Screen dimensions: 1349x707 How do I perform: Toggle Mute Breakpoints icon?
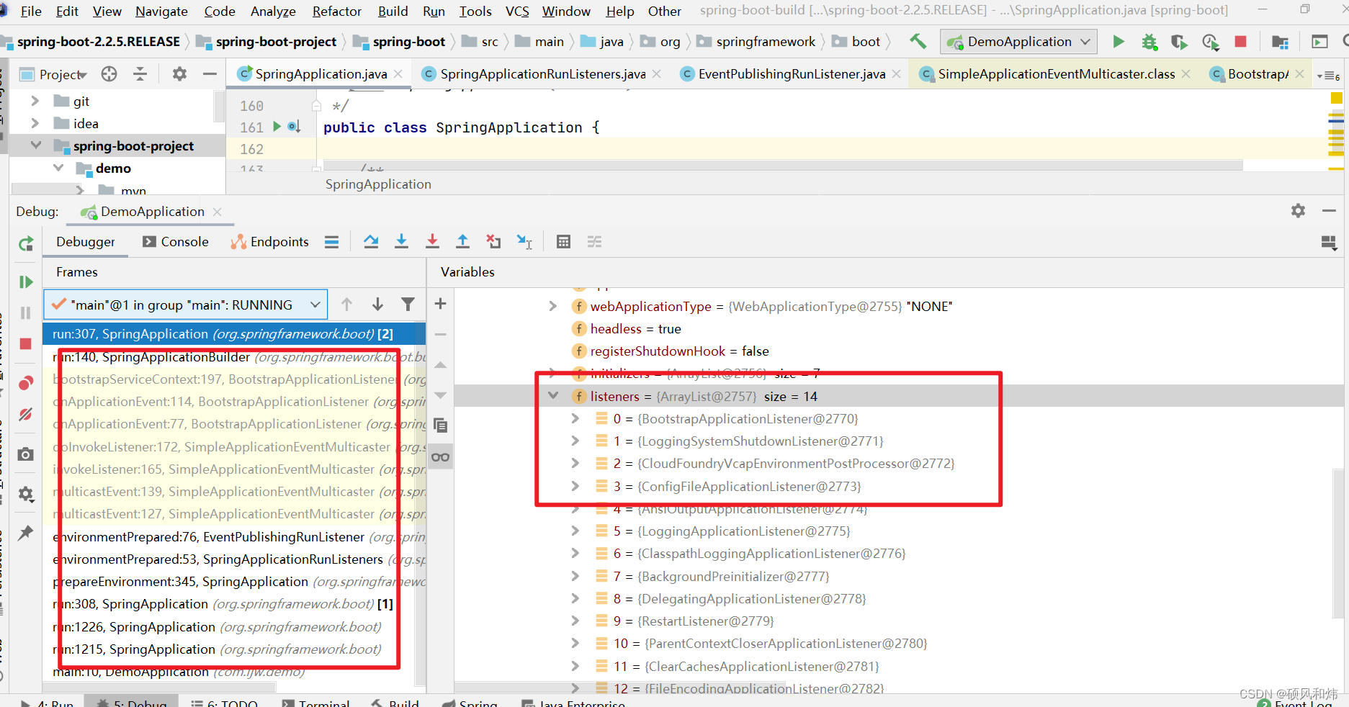(26, 414)
